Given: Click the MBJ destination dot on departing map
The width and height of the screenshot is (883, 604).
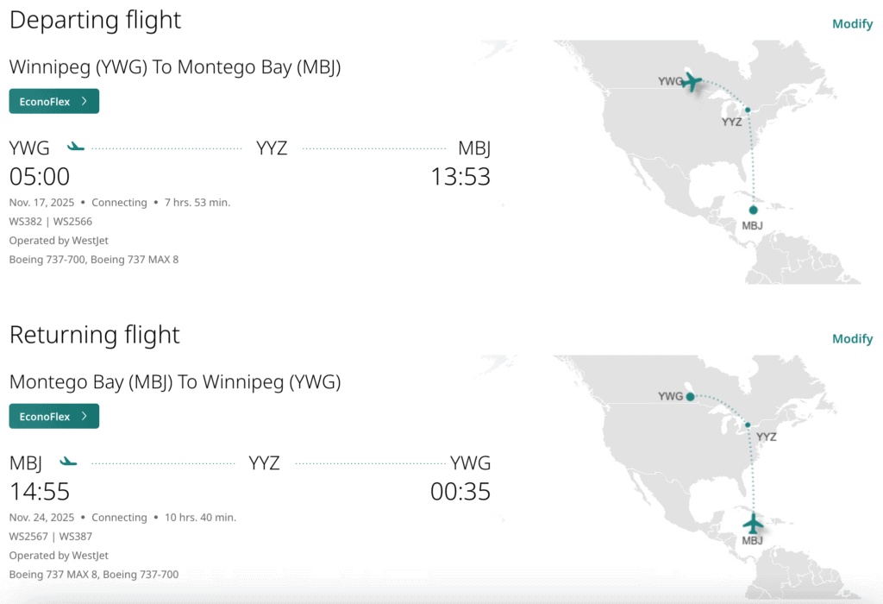Looking at the screenshot, I should coord(754,210).
